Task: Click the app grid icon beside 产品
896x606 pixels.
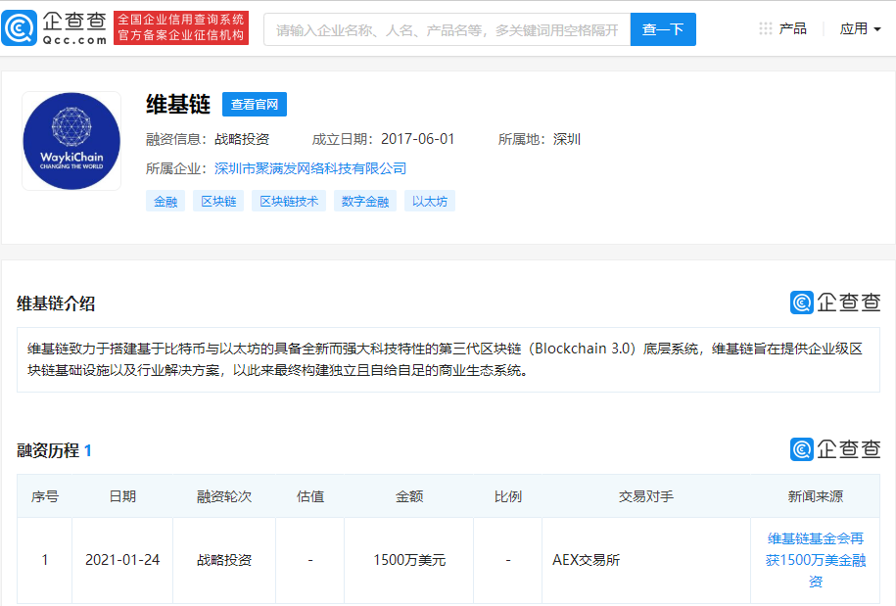Action: [x=765, y=27]
